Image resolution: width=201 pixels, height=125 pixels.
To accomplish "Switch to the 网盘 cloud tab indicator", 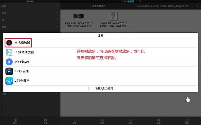I will point(131,1).
